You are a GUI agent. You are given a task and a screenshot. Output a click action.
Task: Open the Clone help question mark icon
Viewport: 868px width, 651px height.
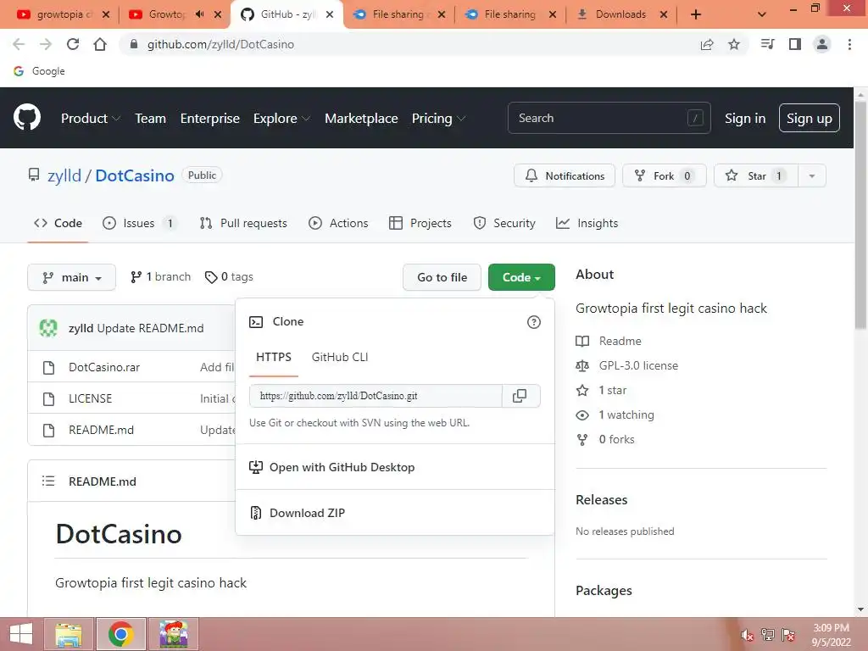pos(534,322)
